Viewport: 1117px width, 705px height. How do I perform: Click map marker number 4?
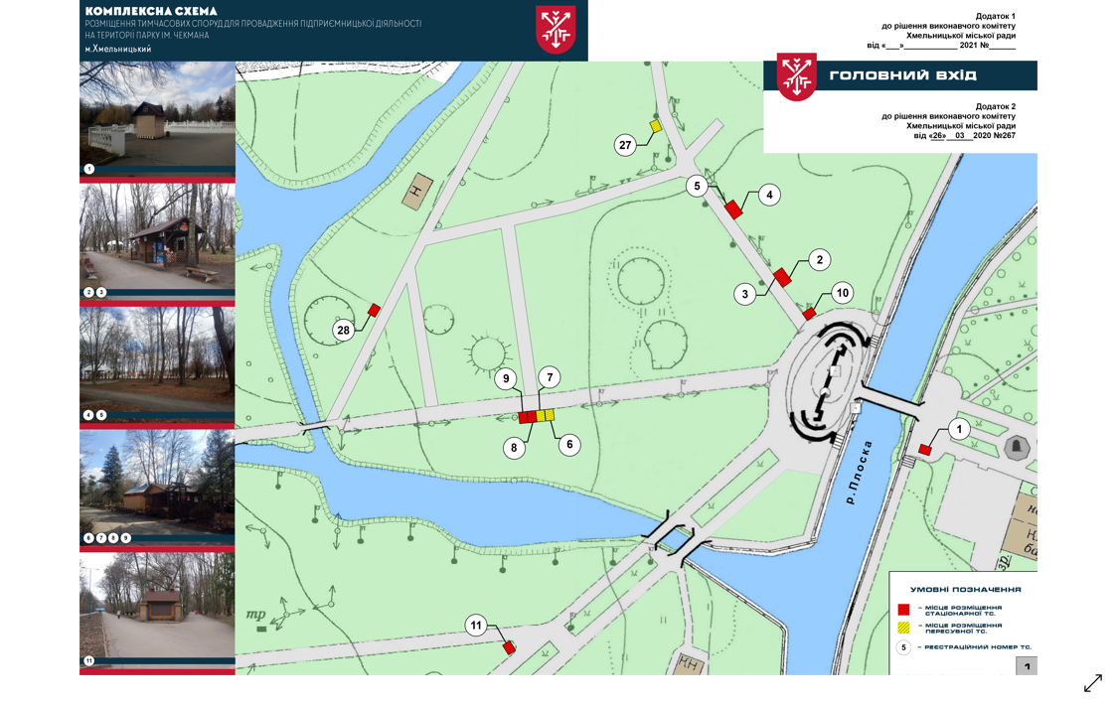tap(768, 195)
